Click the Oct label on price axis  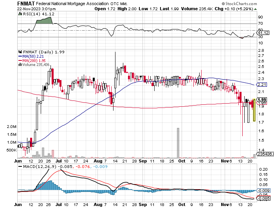coord(182,161)
